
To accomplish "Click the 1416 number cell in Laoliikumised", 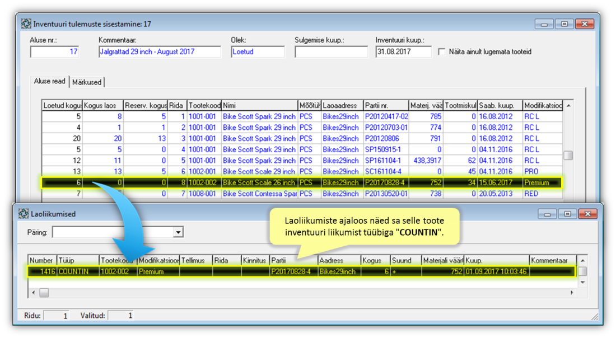I will 43,271.
